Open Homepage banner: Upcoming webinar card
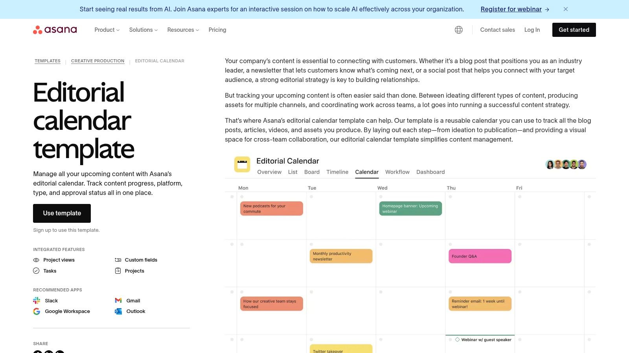 410,209
